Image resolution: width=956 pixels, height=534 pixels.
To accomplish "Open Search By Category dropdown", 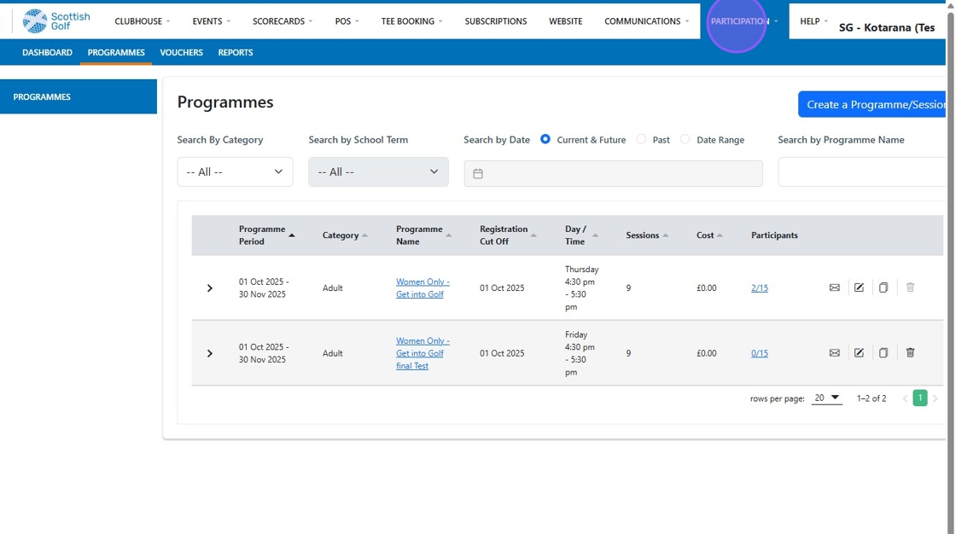I will (x=235, y=172).
